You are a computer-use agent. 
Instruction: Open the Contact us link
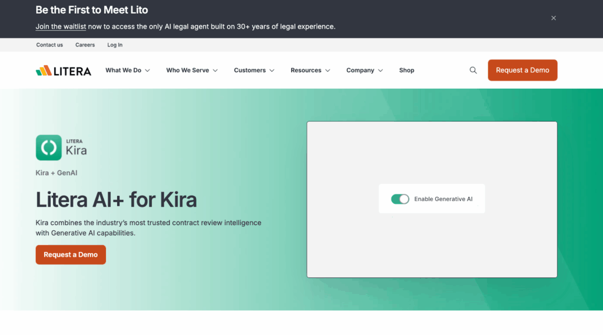coord(49,45)
